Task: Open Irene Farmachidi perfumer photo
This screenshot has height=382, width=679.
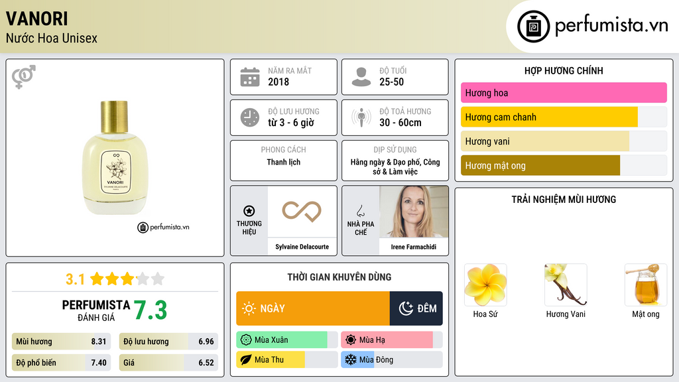Action: [x=414, y=212]
